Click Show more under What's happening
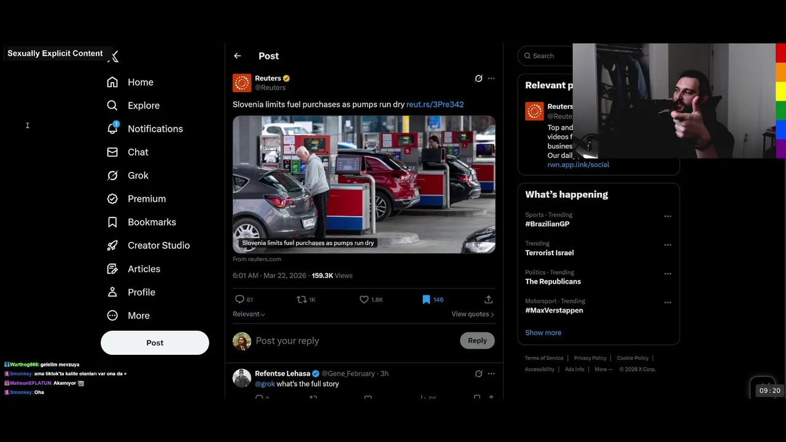 coord(543,333)
